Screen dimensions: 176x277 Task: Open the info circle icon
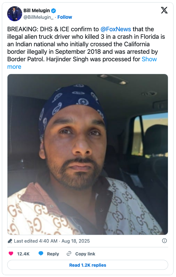point(164,241)
